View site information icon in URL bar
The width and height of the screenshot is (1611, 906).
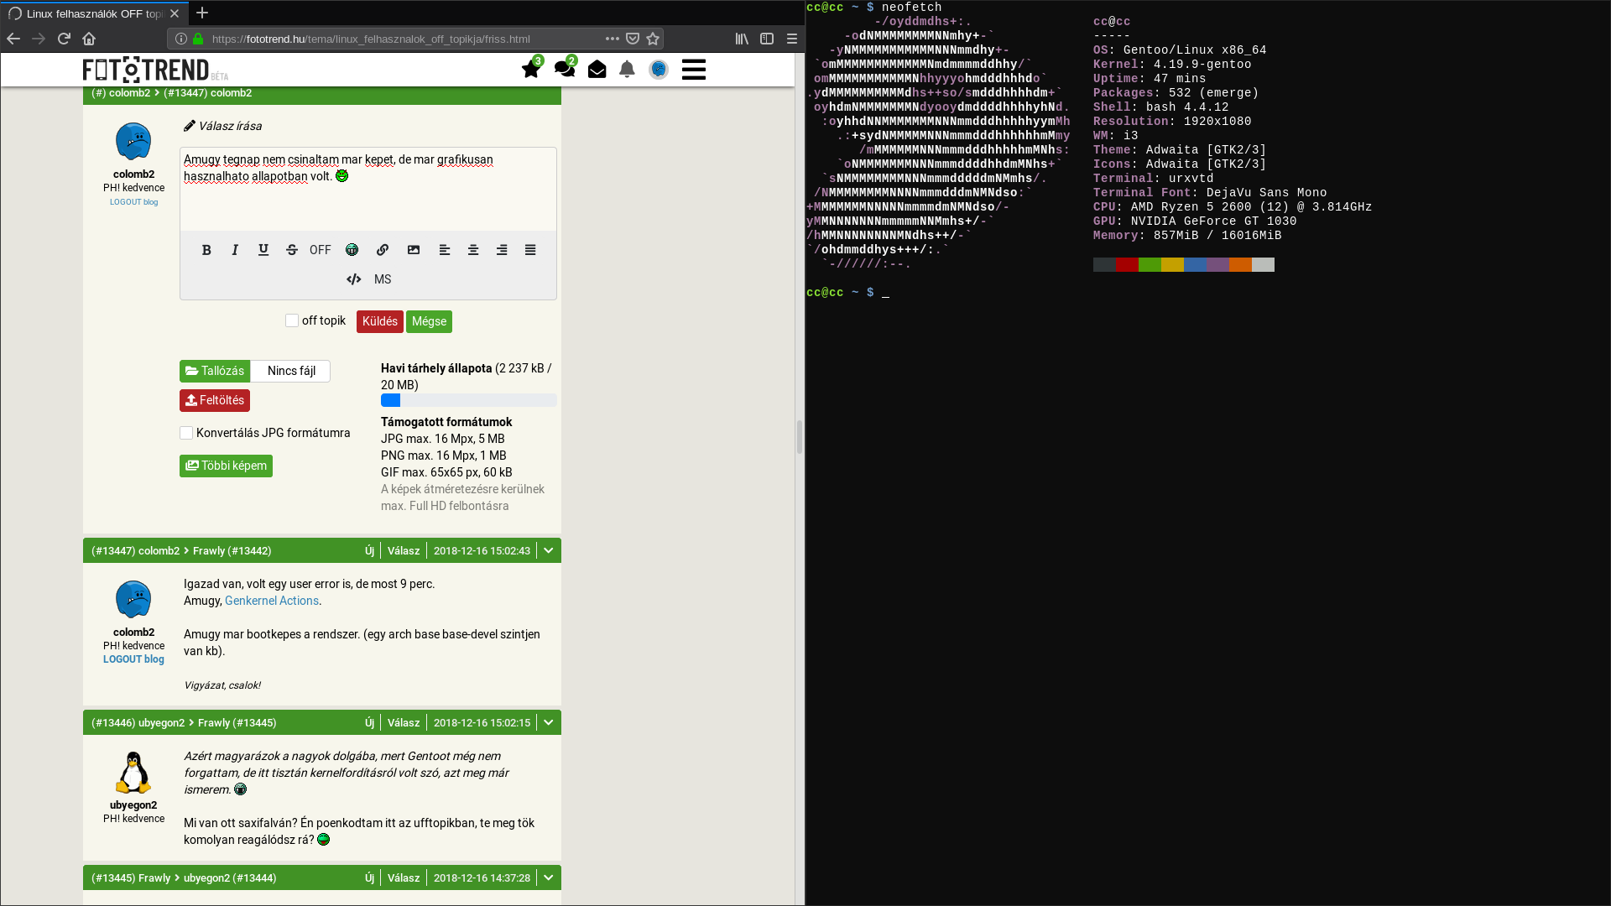(x=181, y=39)
